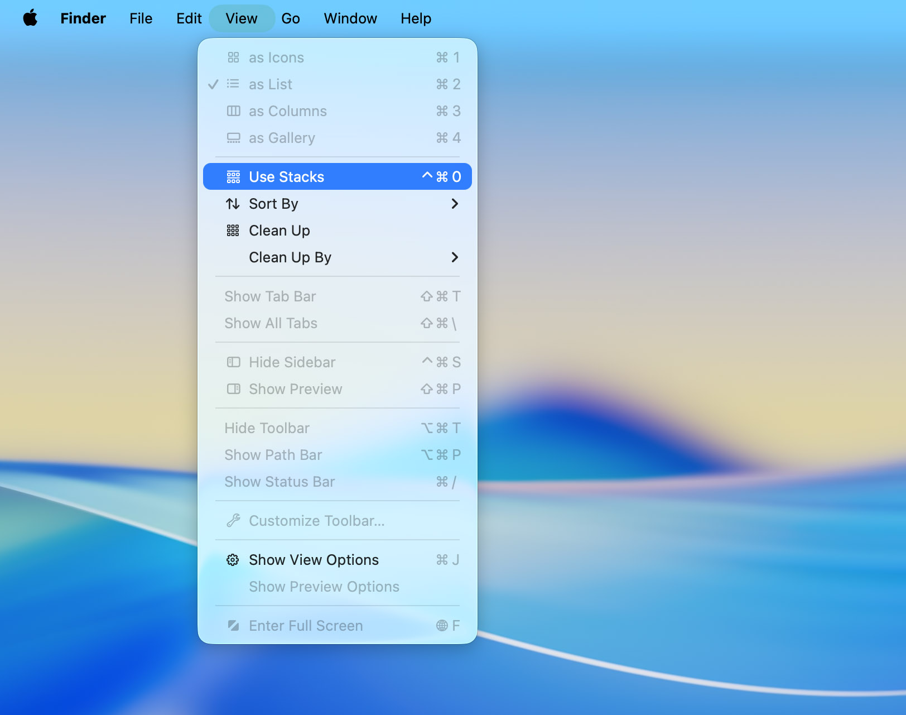Viewport: 906px width, 715px height.
Task: Click the gallery icon beside as Gallery
Action: 233,138
